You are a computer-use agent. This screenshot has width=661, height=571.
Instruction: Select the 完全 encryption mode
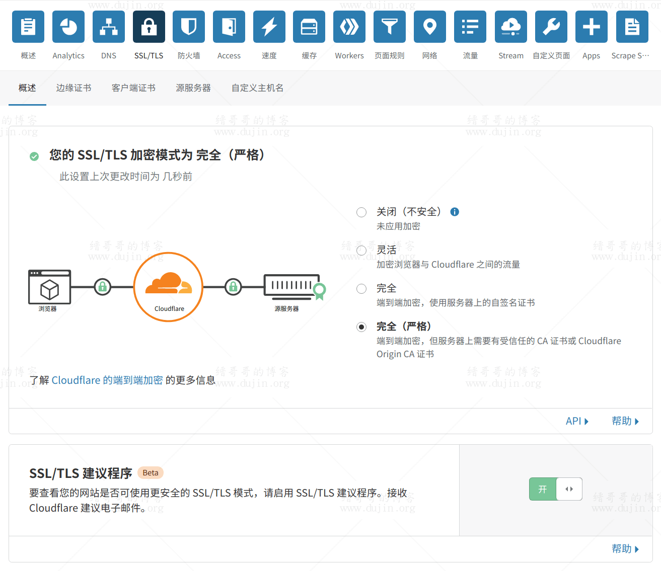(361, 288)
